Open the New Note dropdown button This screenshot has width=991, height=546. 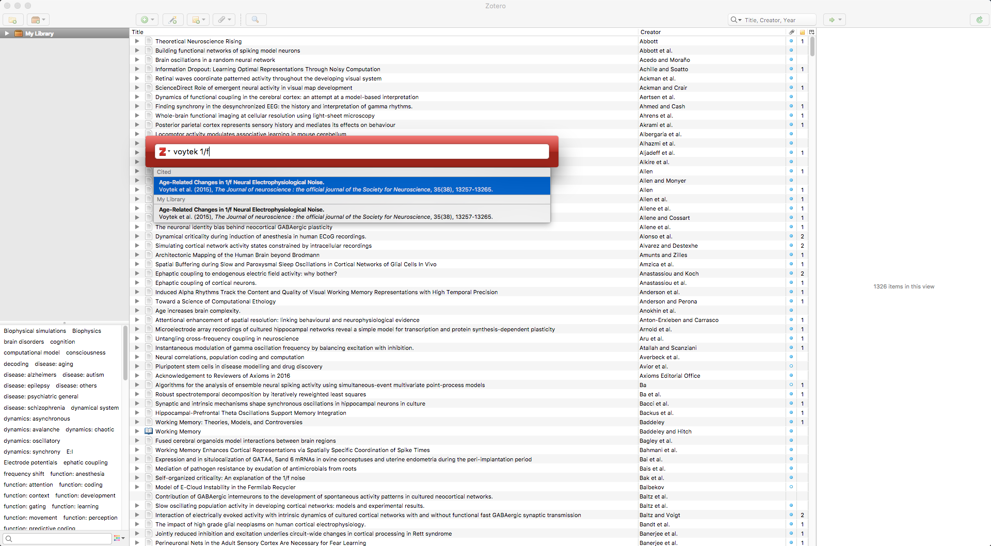pyautogui.click(x=198, y=20)
